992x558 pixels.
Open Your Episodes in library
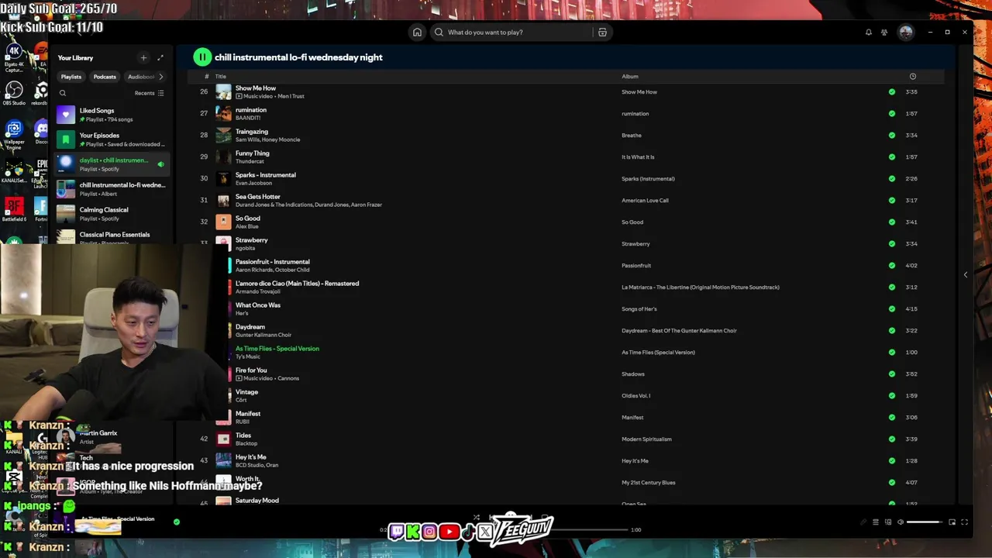112,139
